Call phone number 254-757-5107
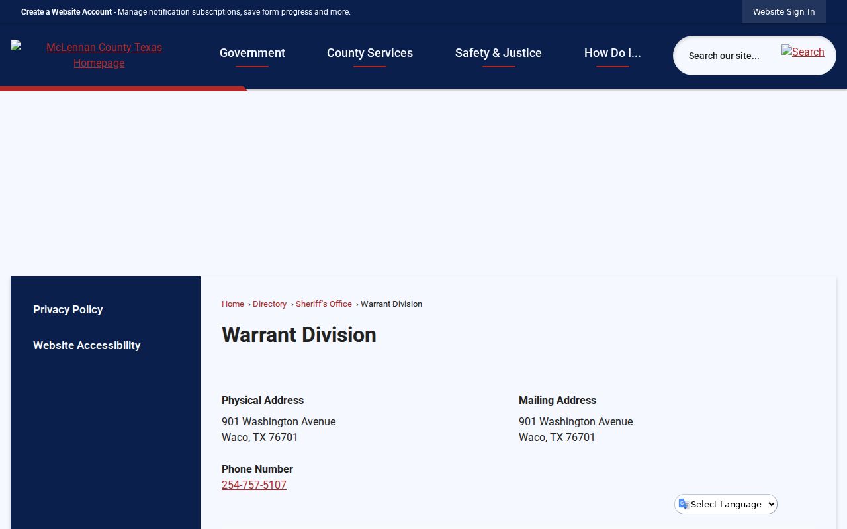The image size is (847, 529). tap(254, 485)
